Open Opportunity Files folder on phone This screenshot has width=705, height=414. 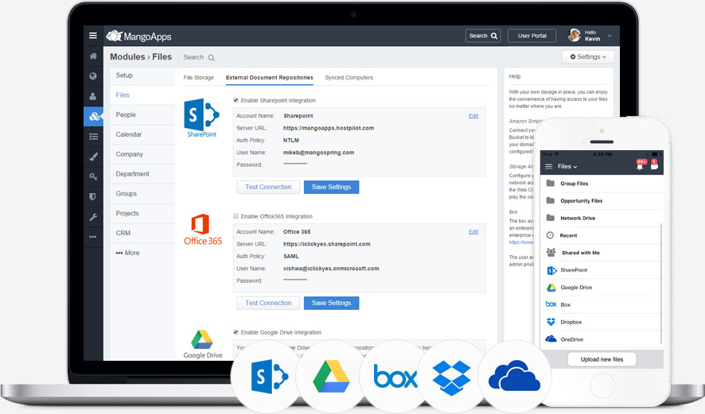pos(602,201)
